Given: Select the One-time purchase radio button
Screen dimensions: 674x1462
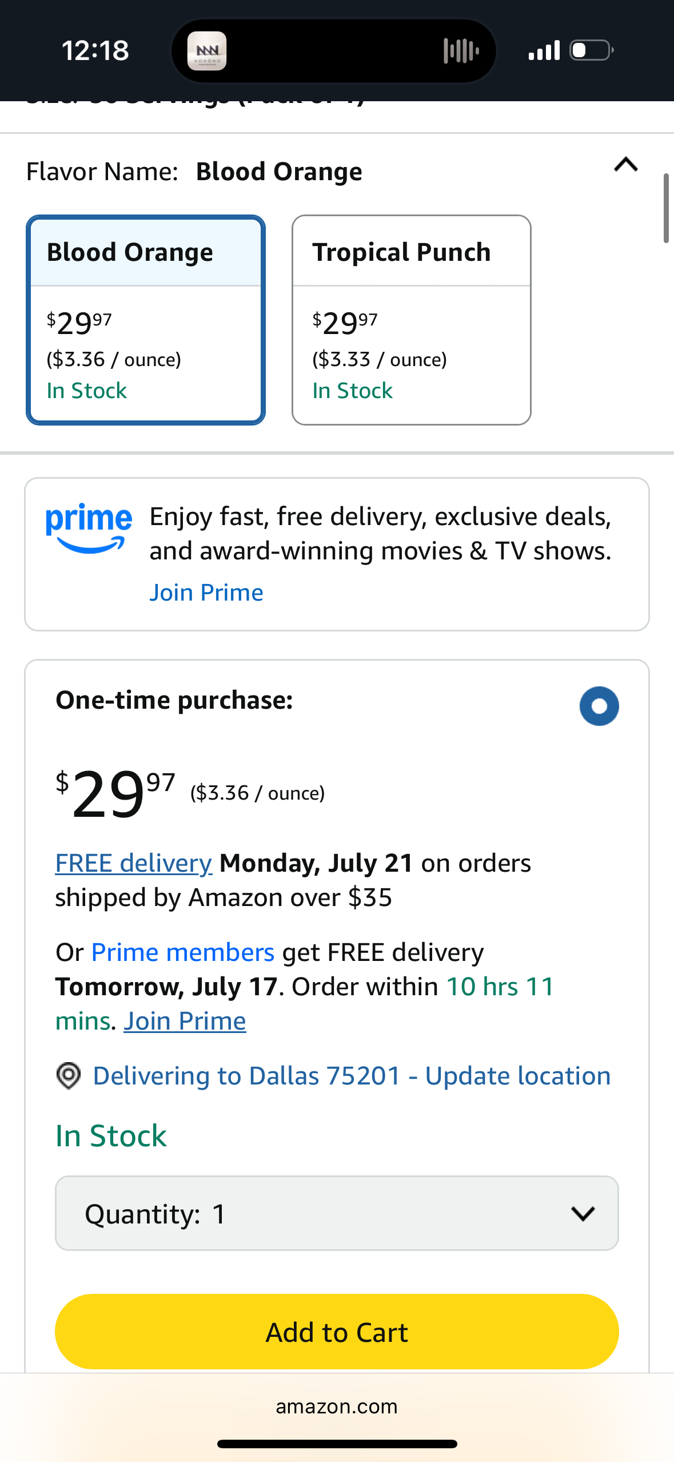Looking at the screenshot, I should click(599, 706).
